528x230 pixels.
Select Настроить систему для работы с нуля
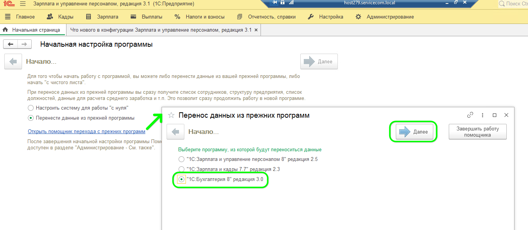(78, 108)
